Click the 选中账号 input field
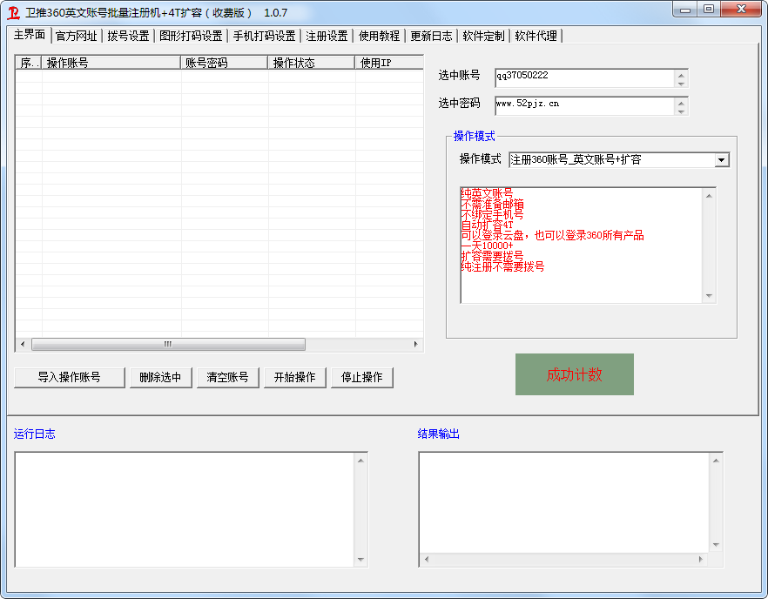This screenshot has height=599, width=768. point(583,78)
